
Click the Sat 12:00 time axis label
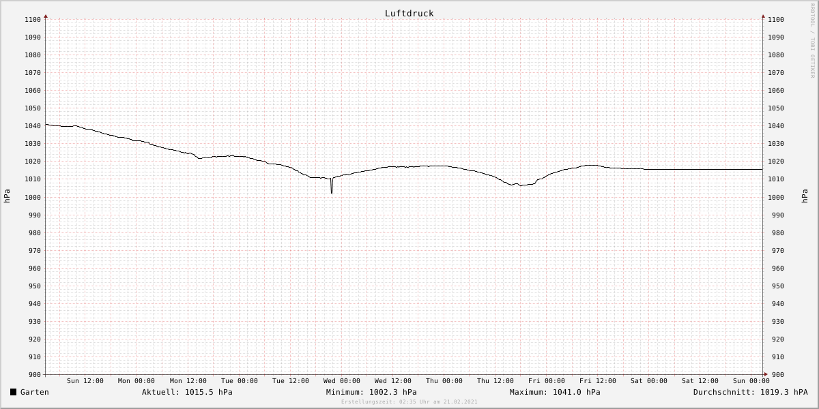tap(700, 381)
